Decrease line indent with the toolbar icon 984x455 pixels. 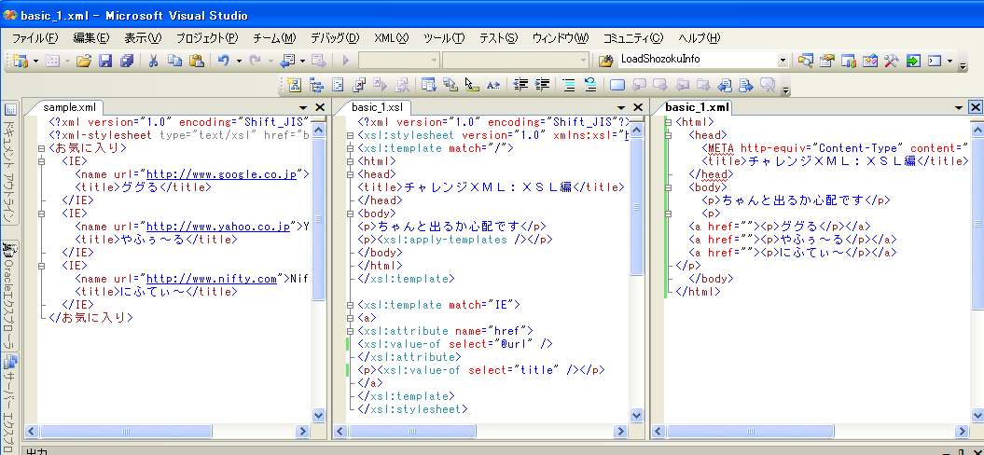pos(520,85)
